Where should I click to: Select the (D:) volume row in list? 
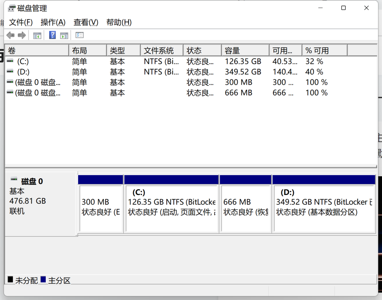(x=191, y=72)
